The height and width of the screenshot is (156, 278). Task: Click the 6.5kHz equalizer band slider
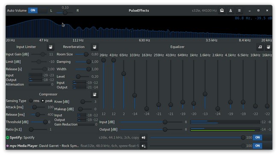coord(243,84)
